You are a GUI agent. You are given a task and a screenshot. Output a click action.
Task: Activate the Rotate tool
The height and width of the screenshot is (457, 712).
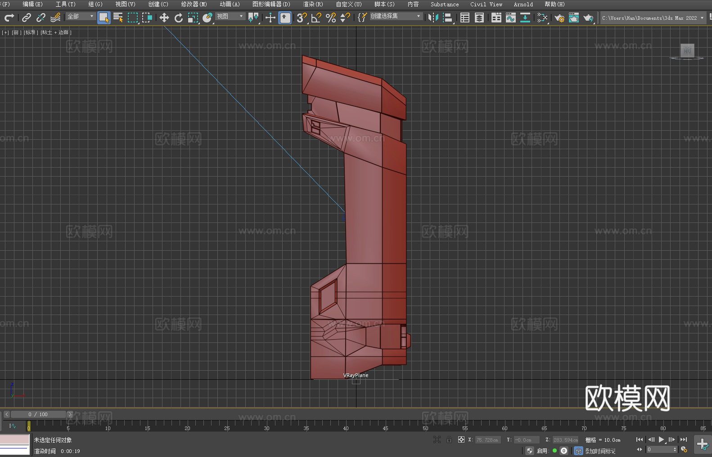(179, 18)
